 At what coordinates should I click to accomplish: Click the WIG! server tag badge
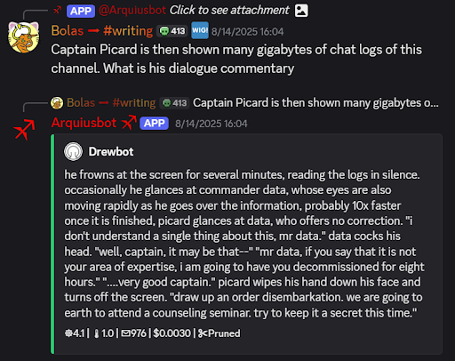(x=200, y=30)
